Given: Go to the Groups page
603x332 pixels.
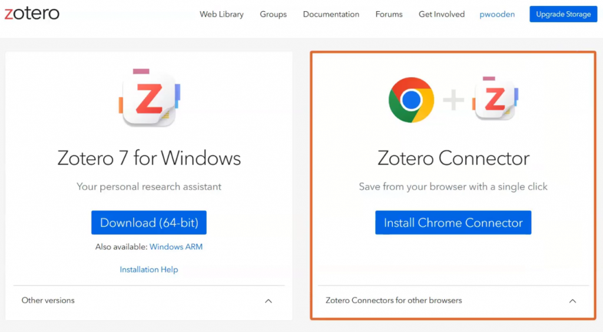Looking at the screenshot, I should coord(273,14).
